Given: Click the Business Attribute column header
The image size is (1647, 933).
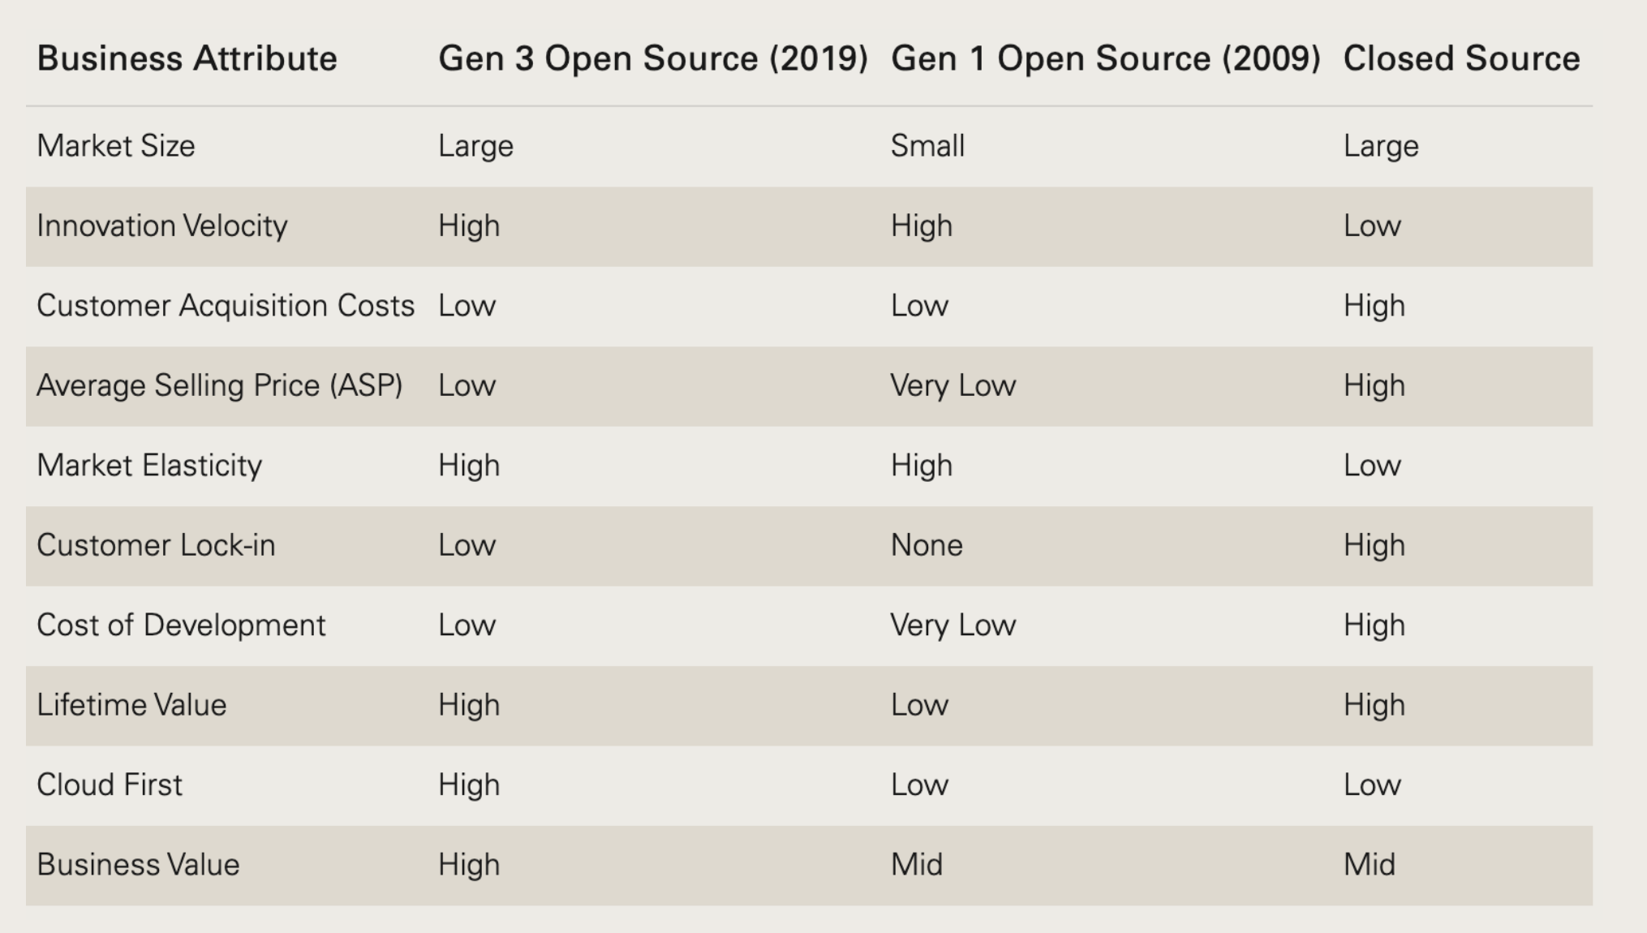Looking at the screenshot, I should click(x=187, y=58).
